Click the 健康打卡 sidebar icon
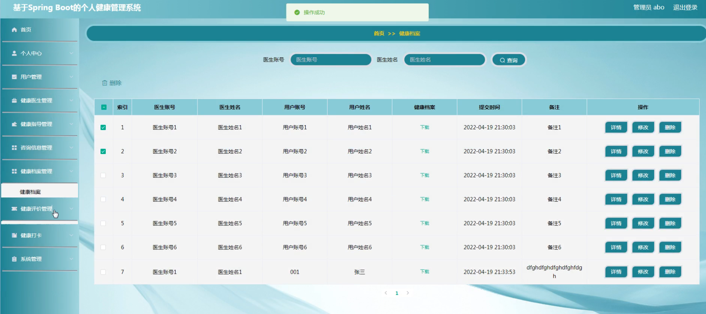Viewport: 706px width, 314px height. coord(14,235)
